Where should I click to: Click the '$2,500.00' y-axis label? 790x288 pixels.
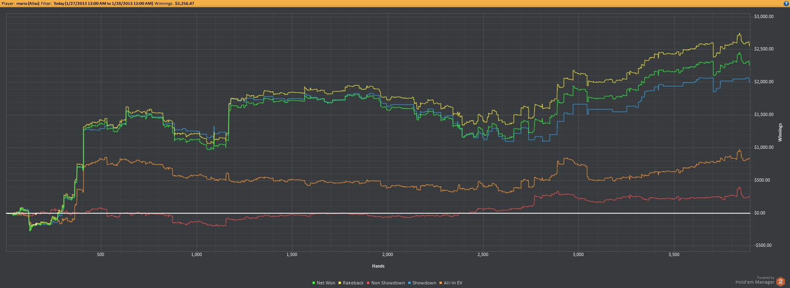pyautogui.click(x=764, y=49)
